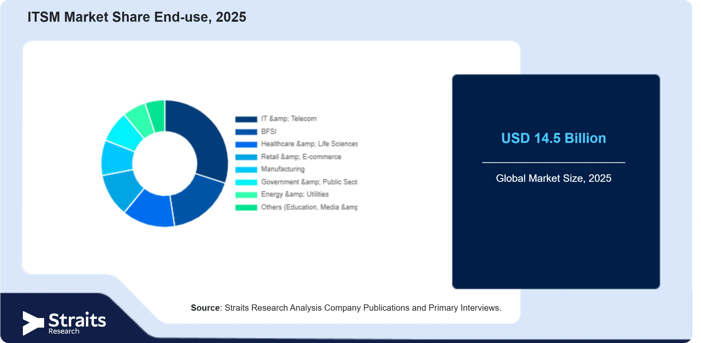Click the chart title 'ITSM Market Share End-use, 2025'
Image resolution: width=701 pixels, height=343 pixels.
pos(137,17)
